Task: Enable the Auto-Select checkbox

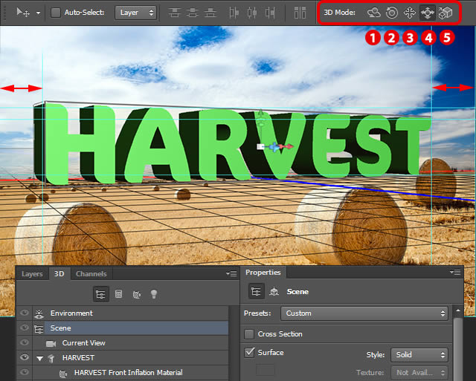Action: [x=56, y=13]
